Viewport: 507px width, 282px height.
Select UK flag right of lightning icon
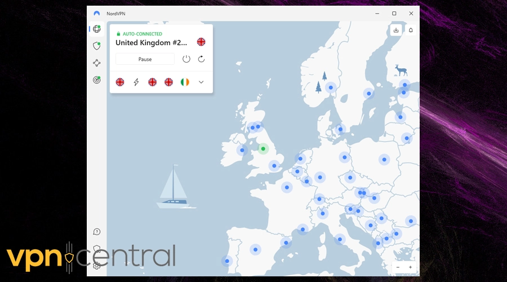click(x=152, y=82)
